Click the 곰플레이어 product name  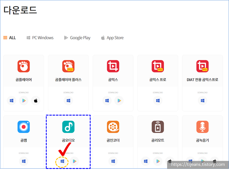coord(24,80)
